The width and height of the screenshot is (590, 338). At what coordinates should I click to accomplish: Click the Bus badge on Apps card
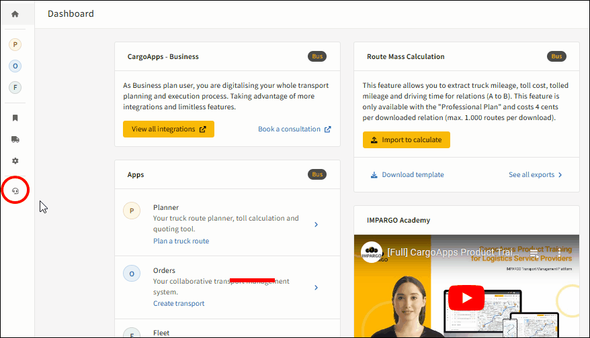(317, 174)
